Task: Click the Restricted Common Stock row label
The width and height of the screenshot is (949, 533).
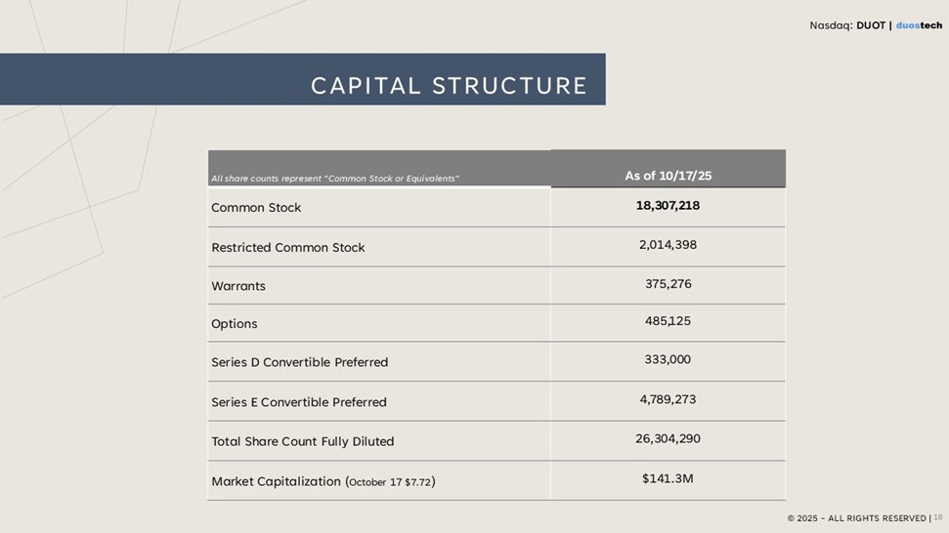Action: click(287, 248)
